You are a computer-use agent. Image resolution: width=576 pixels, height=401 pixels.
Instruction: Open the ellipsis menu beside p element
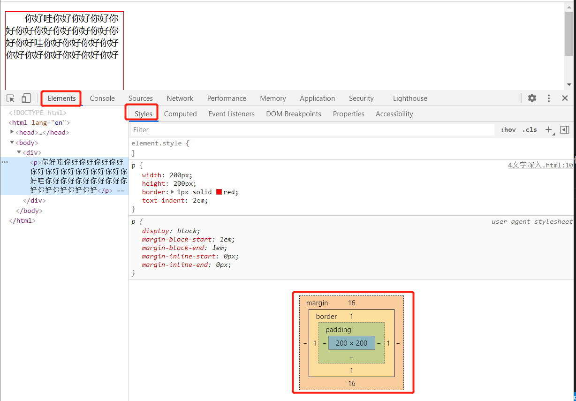(5, 162)
